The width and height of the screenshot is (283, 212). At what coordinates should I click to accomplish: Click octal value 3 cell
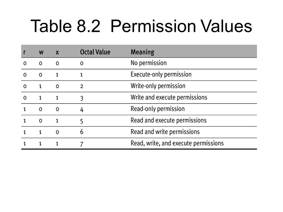(x=82, y=98)
